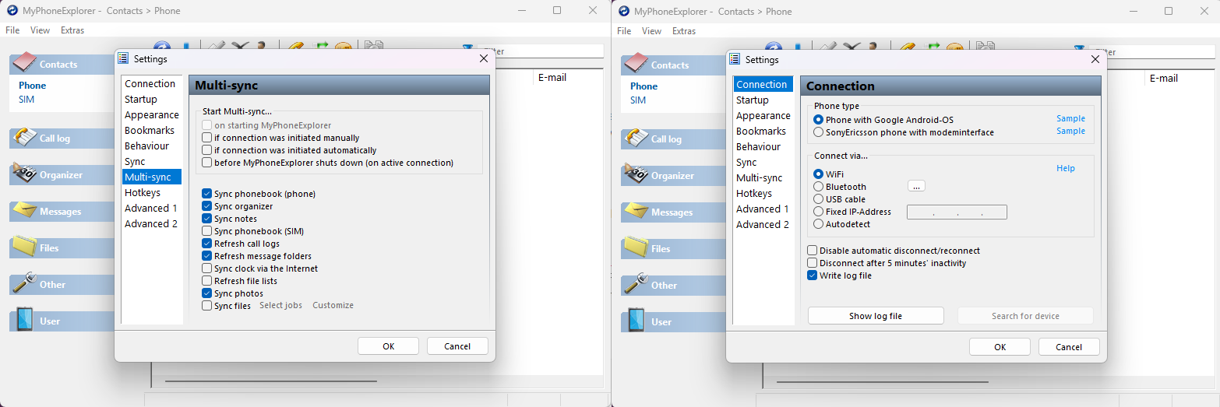Enable 'if connection was initiated automatically' checkbox
Screen dimensions: 1220x407
coord(206,150)
